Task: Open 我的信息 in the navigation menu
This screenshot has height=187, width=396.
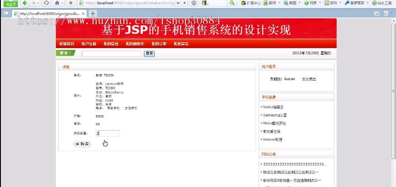Action: [x=111, y=44]
